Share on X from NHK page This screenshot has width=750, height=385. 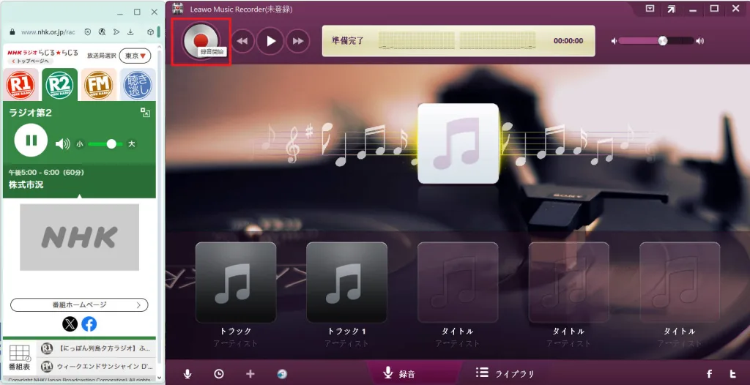click(70, 324)
